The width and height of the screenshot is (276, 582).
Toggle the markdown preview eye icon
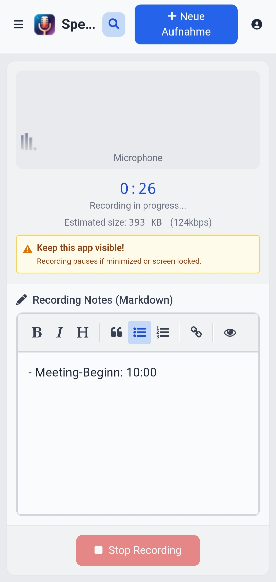click(x=230, y=332)
